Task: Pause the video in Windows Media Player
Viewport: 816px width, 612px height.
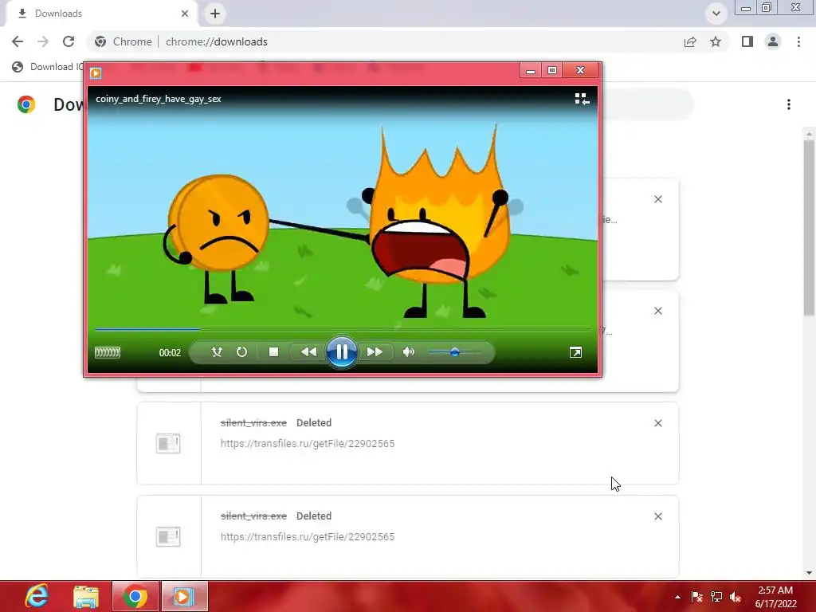Action: click(x=341, y=351)
